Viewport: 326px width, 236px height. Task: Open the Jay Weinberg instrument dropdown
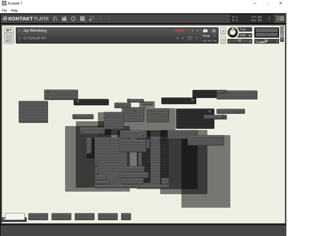(x=20, y=31)
